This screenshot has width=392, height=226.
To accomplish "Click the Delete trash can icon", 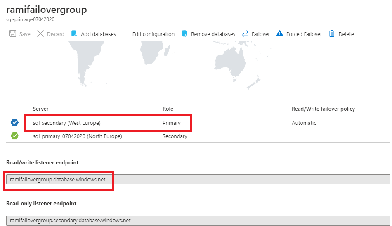I will (x=332, y=34).
